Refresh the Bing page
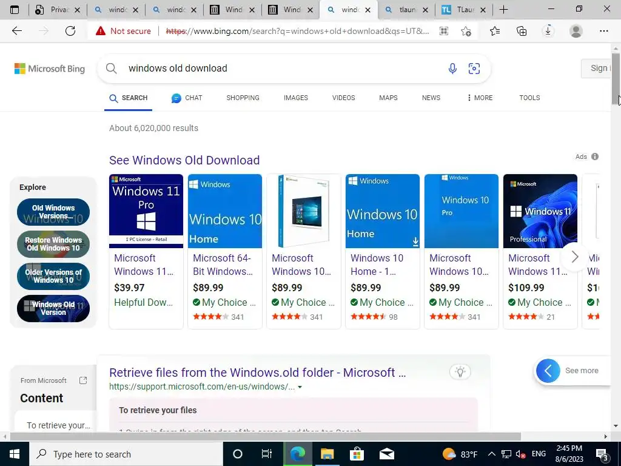Screen dimensions: 621x466 click(x=70, y=31)
